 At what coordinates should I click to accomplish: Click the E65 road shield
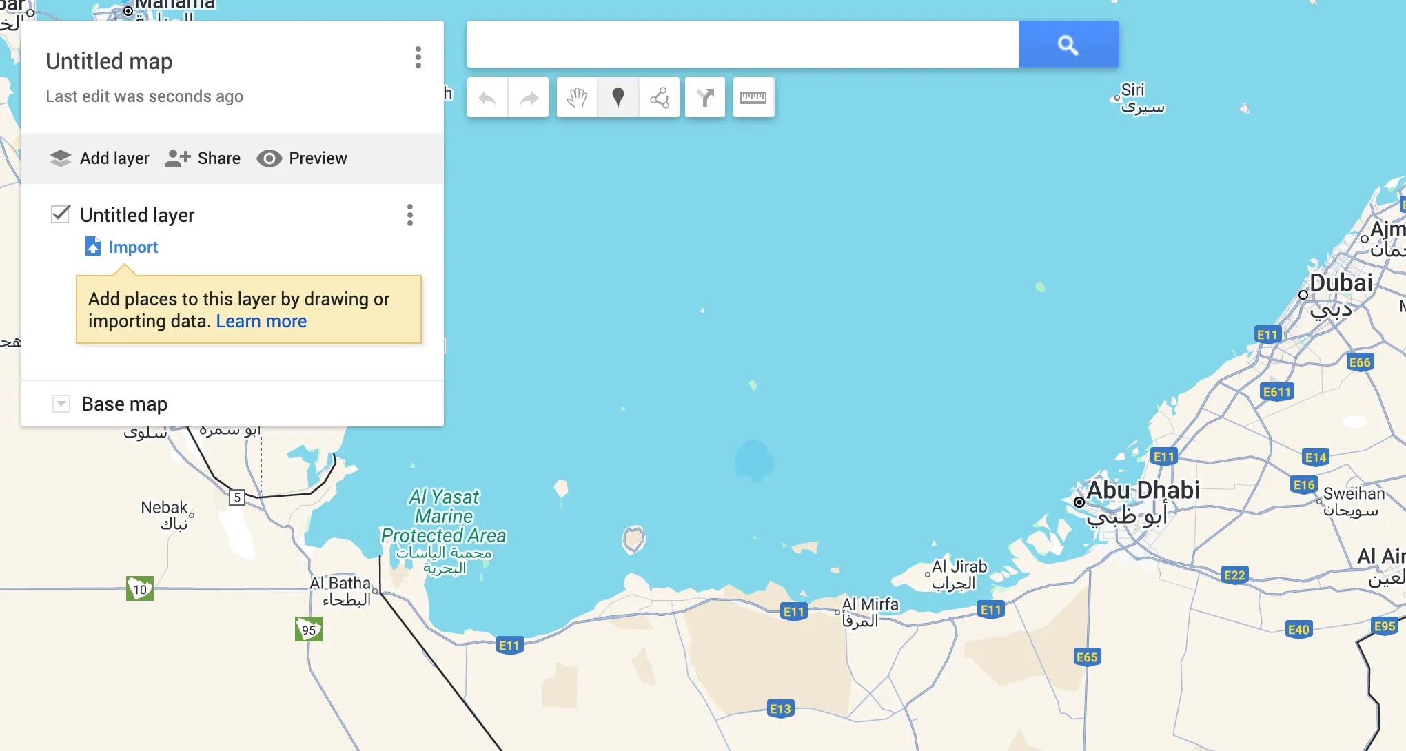(x=1087, y=657)
